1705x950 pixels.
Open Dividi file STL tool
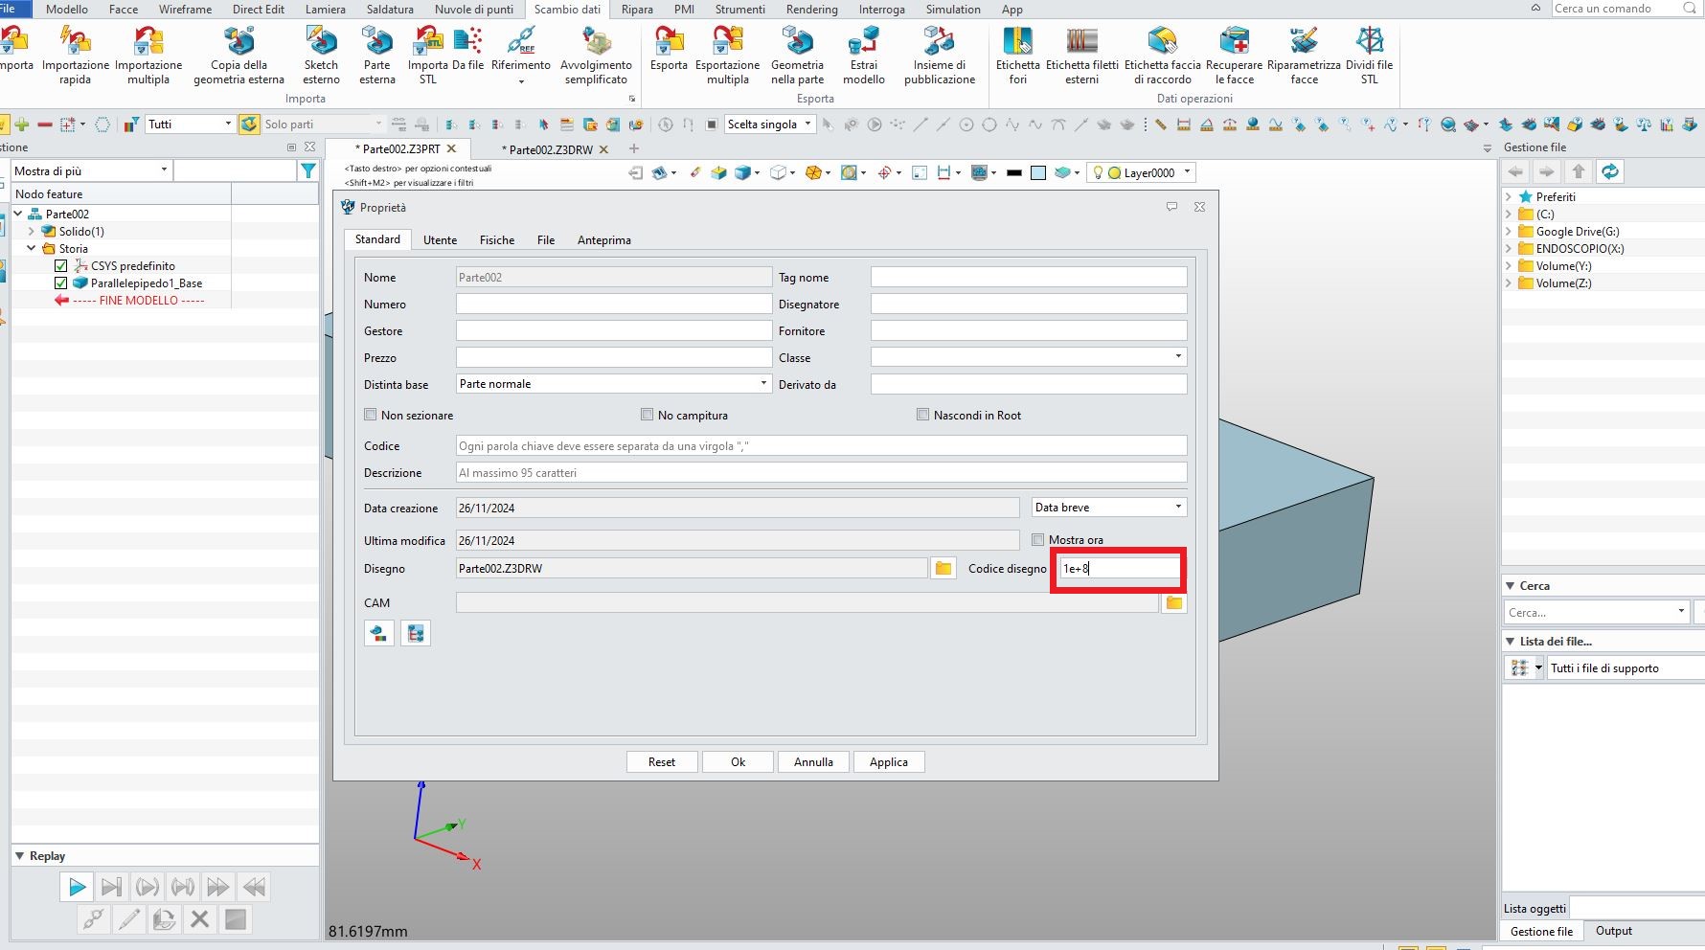tap(1370, 56)
